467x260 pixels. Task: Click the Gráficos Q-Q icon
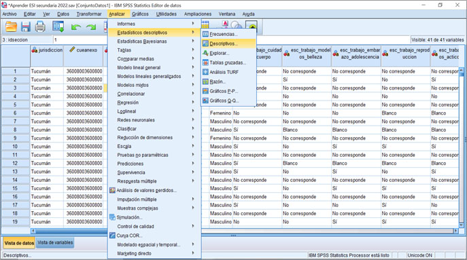click(x=205, y=100)
